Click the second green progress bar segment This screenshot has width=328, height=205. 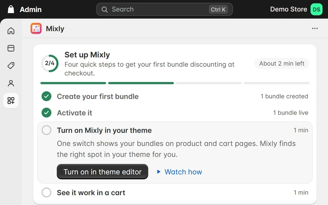click(141, 83)
